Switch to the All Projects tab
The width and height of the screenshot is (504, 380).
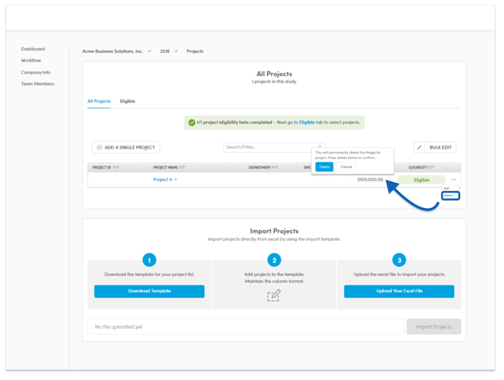[x=99, y=101]
